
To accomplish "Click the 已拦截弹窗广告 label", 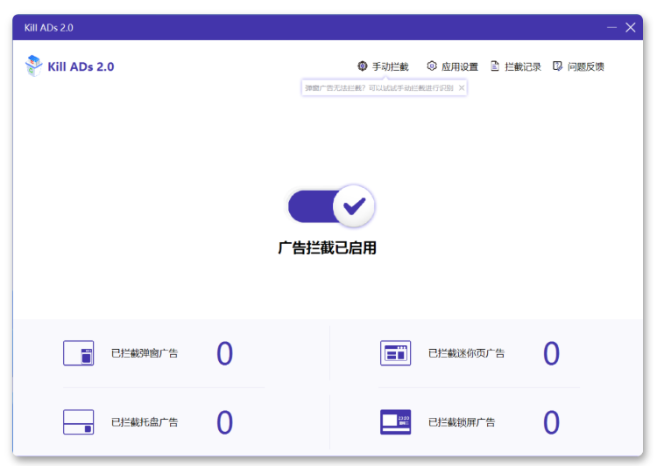I will tap(145, 353).
